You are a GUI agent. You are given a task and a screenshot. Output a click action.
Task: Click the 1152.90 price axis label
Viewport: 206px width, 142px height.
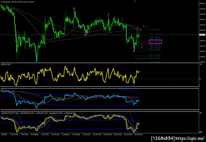pyautogui.click(x=202, y=46)
